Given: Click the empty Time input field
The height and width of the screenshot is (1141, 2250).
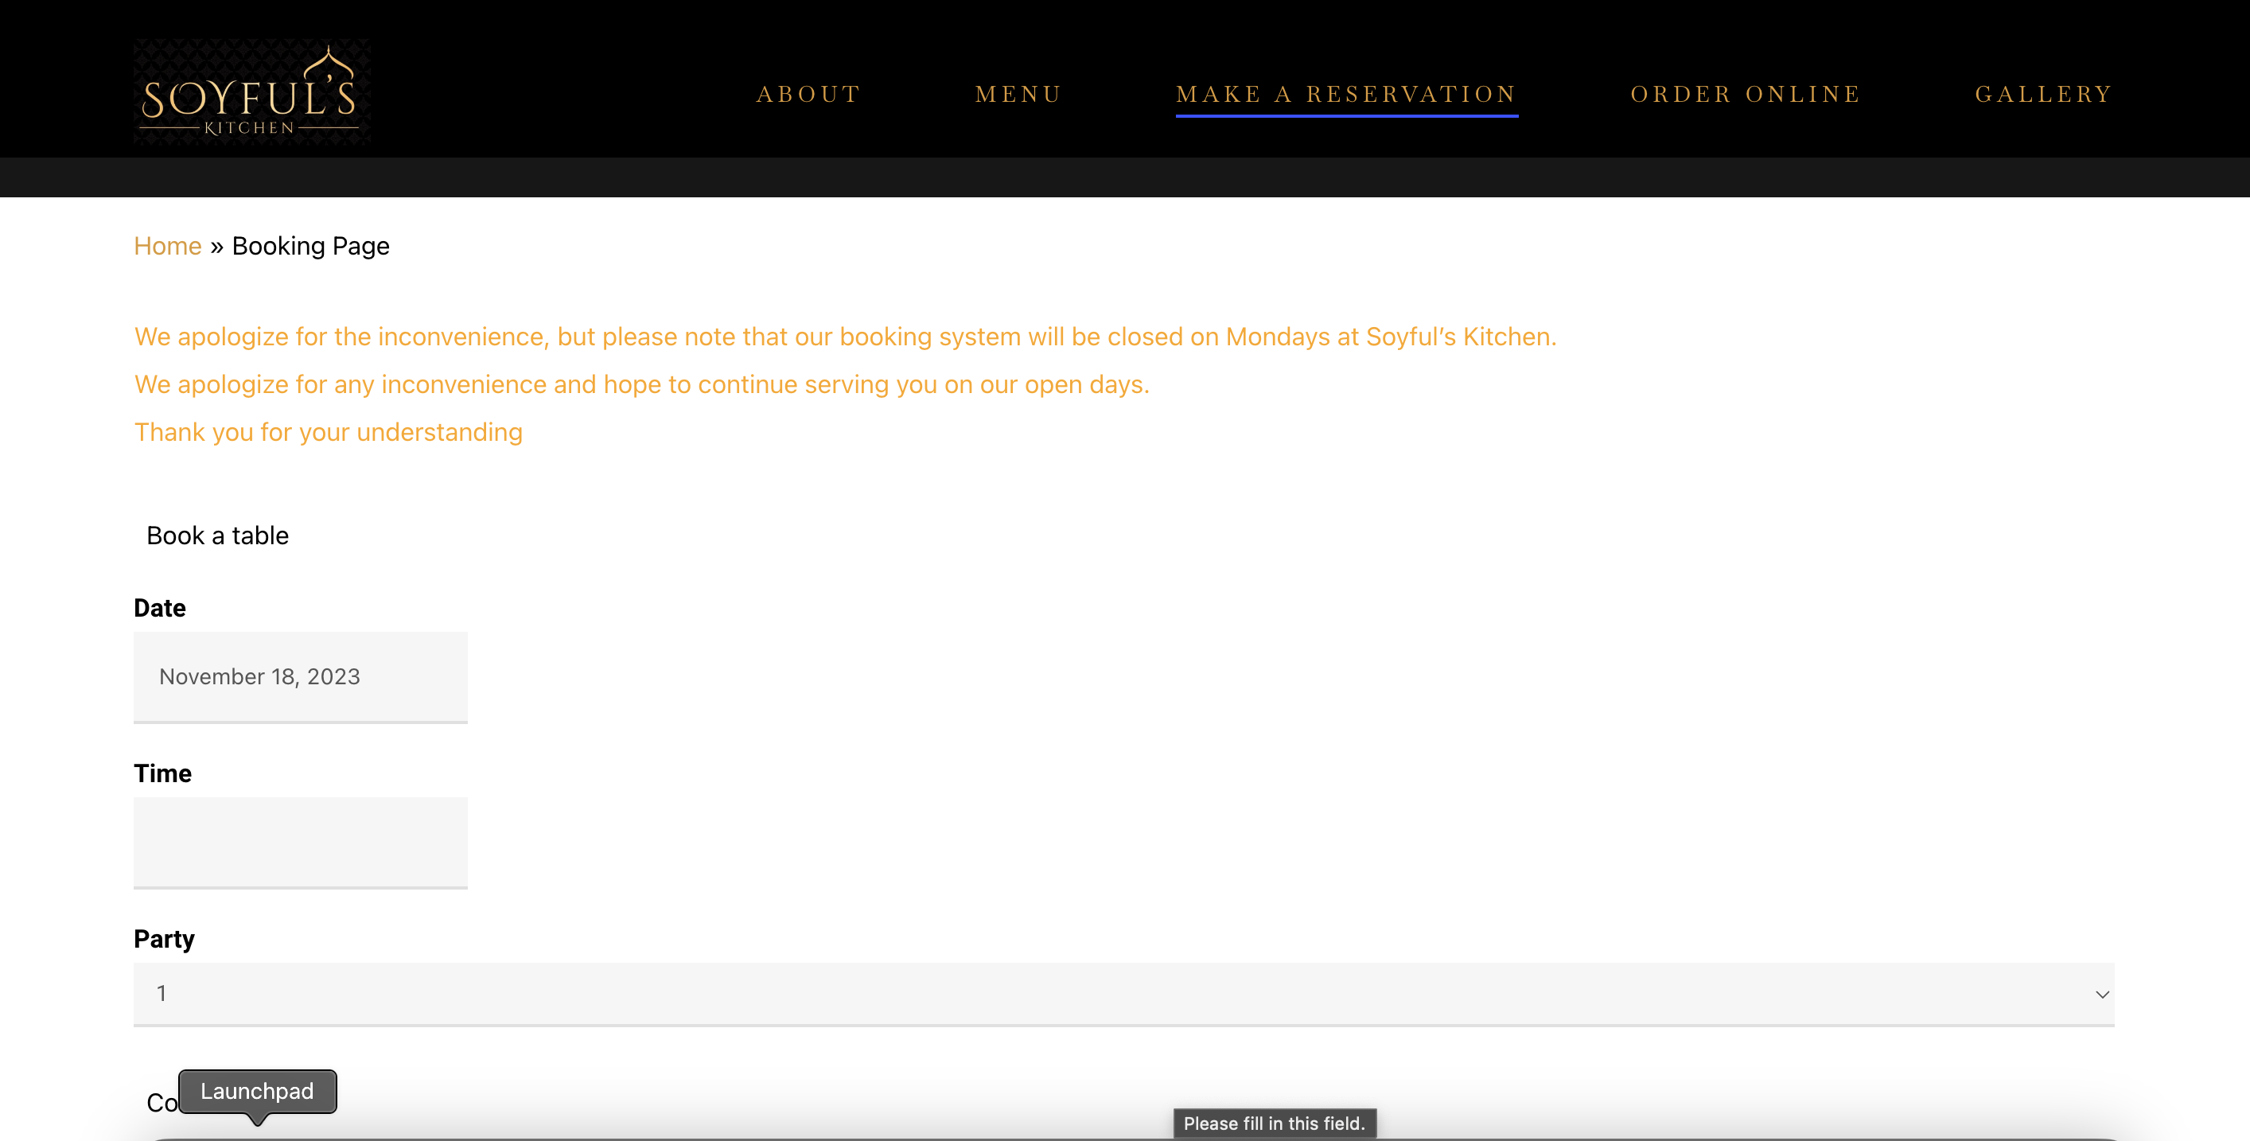Looking at the screenshot, I should pyautogui.click(x=301, y=843).
